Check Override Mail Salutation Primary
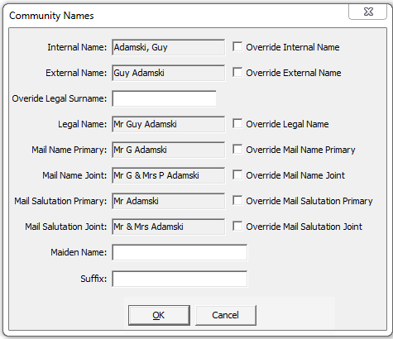Image resolution: width=393 pixels, height=339 pixels. tap(237, 201)
